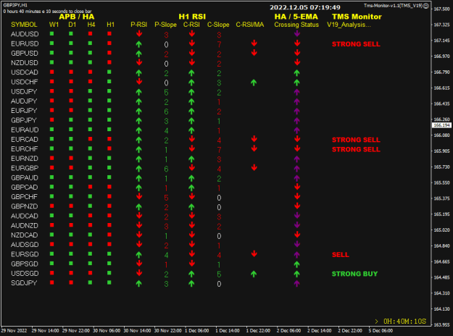Click the P-Slope column header
This screenshot has height=336, width=453.
pyautogui.click(x=165, y=25)
